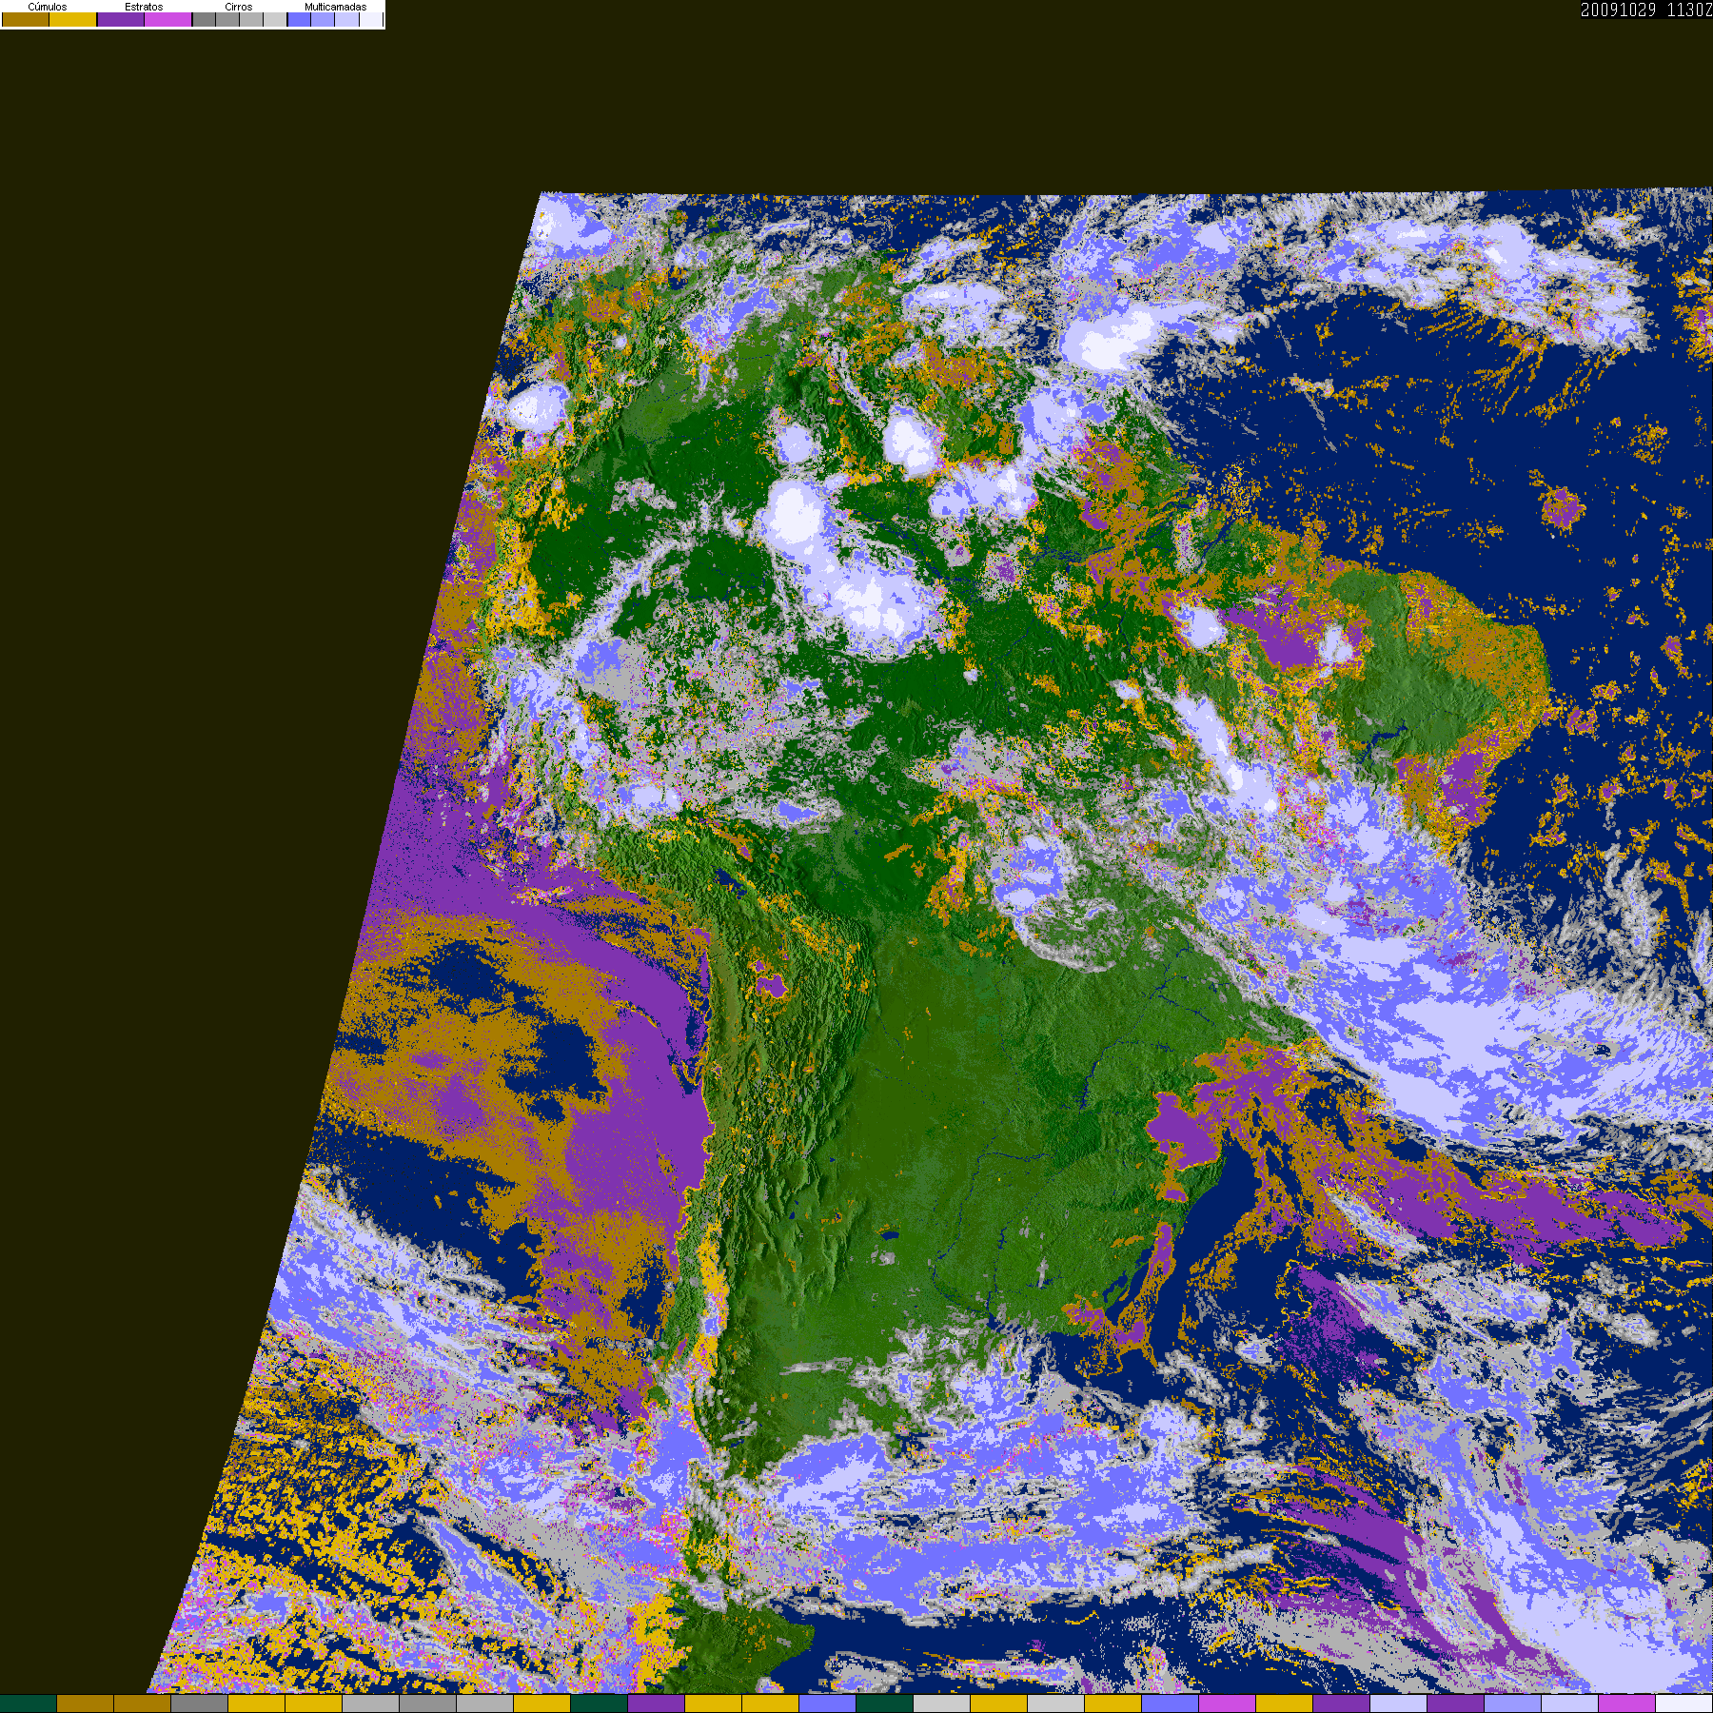Click the Multicamadas legend label
Image resolution: width=1713 pixels, height=1713 pixels.
click(x=335, y=7)
